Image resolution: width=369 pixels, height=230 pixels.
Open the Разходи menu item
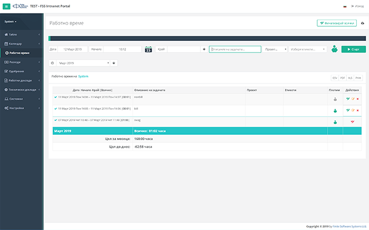point(22,62)
